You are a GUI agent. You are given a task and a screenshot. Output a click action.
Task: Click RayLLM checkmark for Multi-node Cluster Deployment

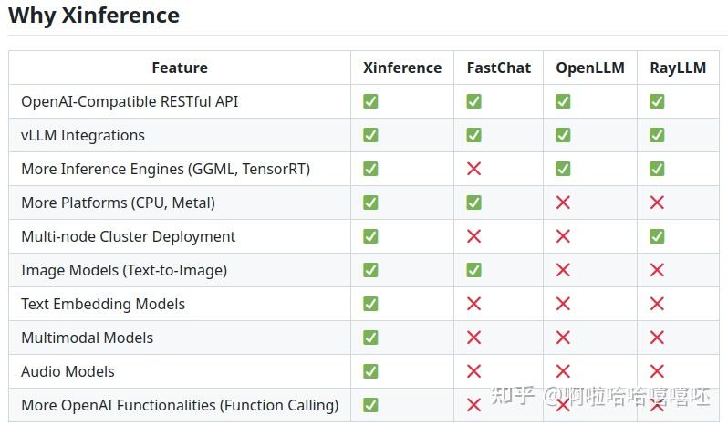[657, 236]
